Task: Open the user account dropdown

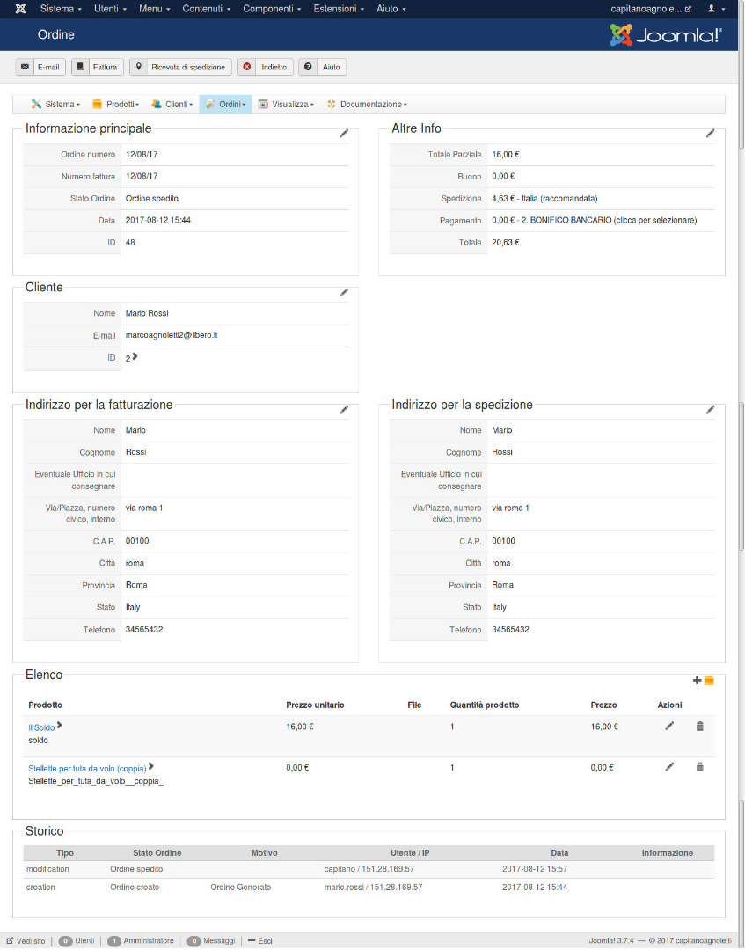Action: (x=717, y=9)
